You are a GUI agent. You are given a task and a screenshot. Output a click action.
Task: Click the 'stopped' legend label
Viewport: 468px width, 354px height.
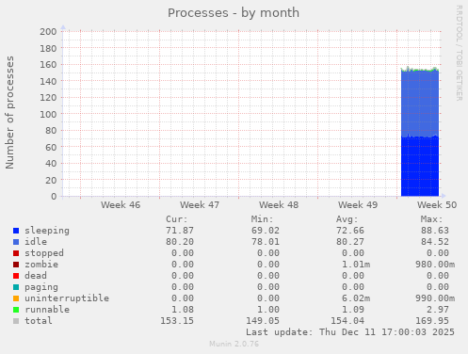[44, 253]
